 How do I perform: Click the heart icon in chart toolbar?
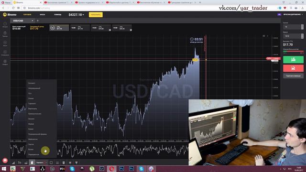pos(76,162)
